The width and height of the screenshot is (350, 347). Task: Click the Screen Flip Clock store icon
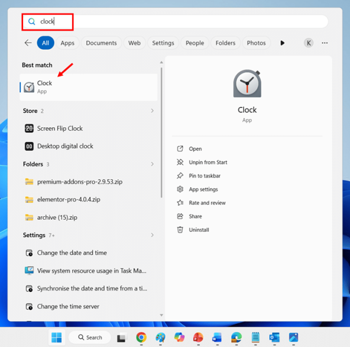coord(29,128)
